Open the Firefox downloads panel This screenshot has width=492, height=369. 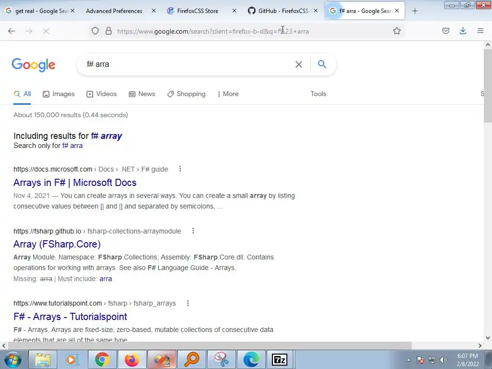point(463,31)
